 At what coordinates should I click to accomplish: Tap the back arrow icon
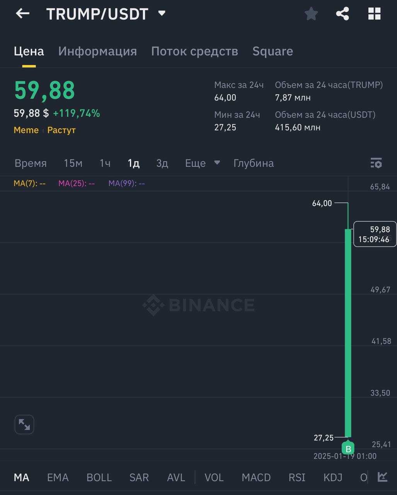click(x=22, y=14)
